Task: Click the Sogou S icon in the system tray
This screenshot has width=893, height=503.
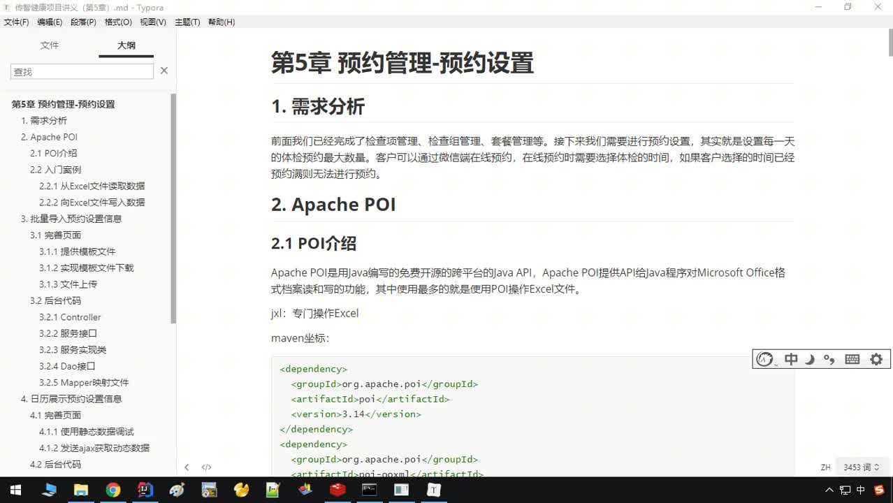Action: (879, 490)
